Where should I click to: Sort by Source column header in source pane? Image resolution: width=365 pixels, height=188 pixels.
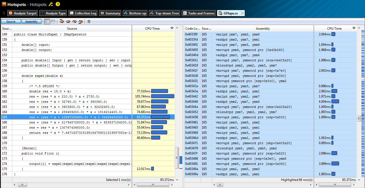pos(72,28)
